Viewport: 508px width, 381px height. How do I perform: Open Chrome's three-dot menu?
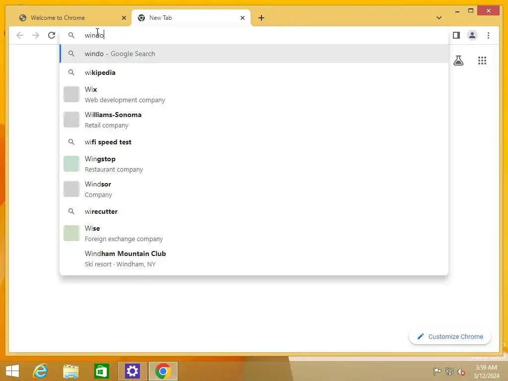tap(488, 35)
